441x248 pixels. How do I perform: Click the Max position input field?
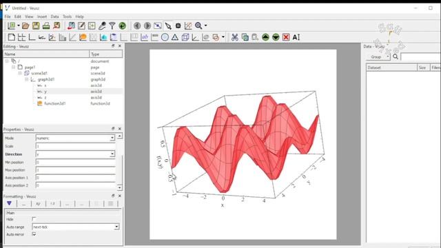pyautogui.click(x=75, y=170)
